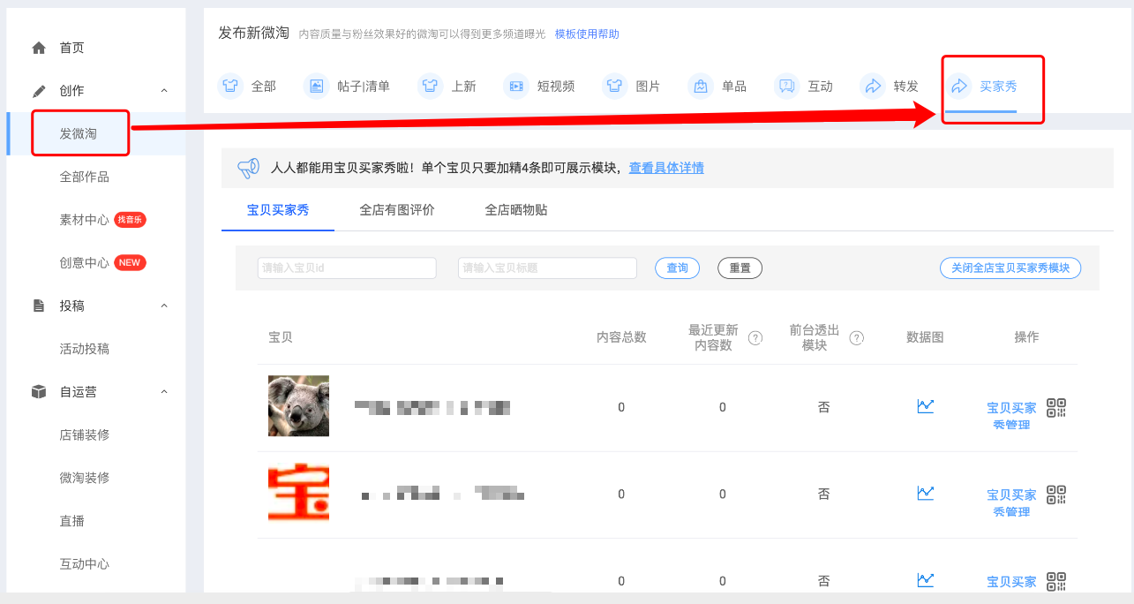
Task: Click 否 in the koala row
Action: tap(823, 407)
